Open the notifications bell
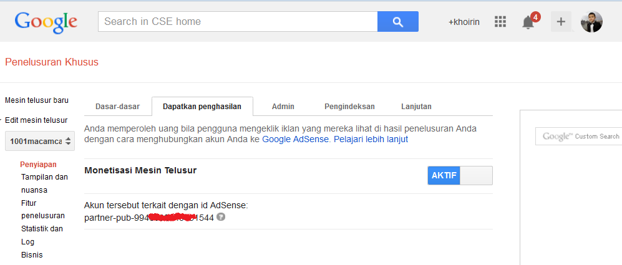The width and height of the screenshot is (622, 265). (x=528, y=22)
